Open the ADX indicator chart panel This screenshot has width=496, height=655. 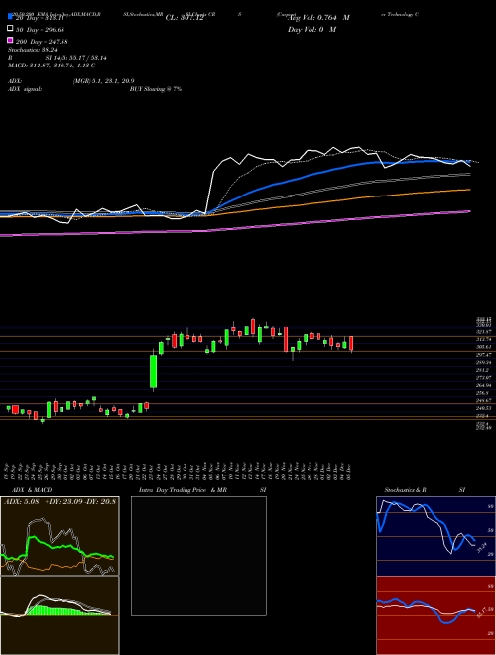coord(60,536)
